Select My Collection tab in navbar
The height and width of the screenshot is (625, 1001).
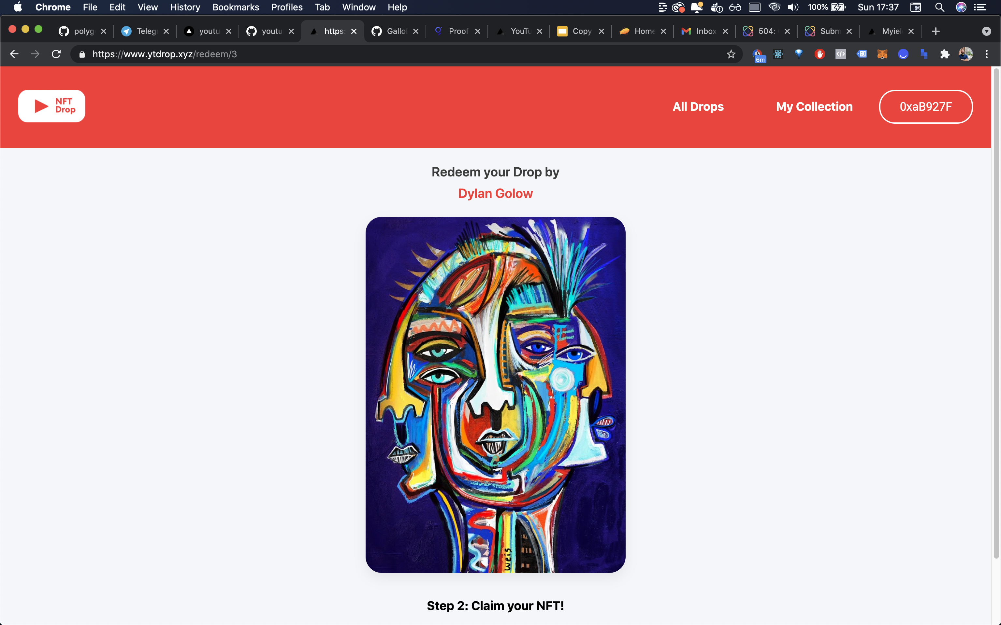pos(814,106)
